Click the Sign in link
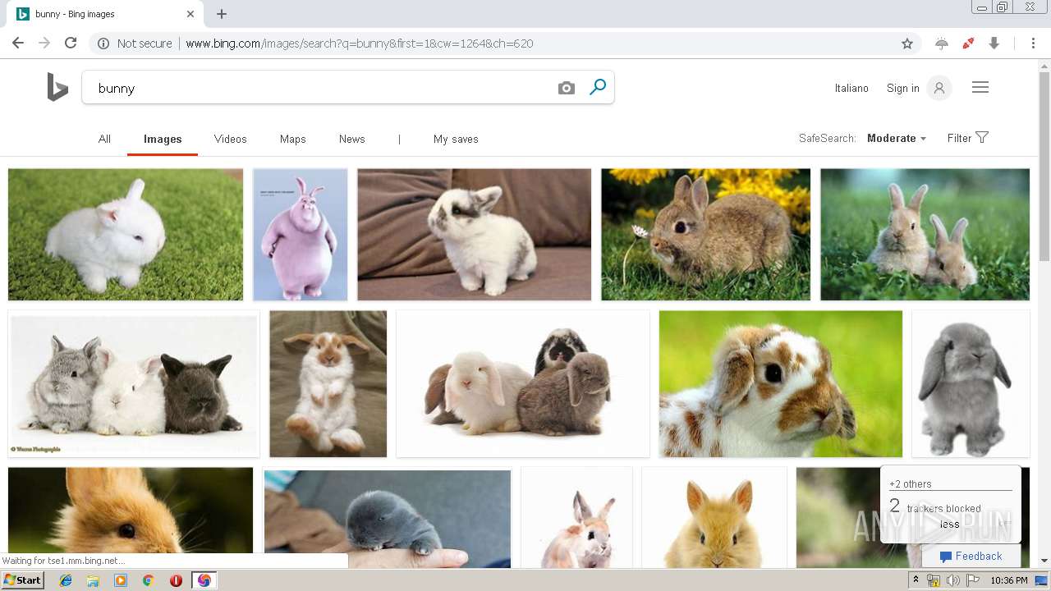 (903, 88)
